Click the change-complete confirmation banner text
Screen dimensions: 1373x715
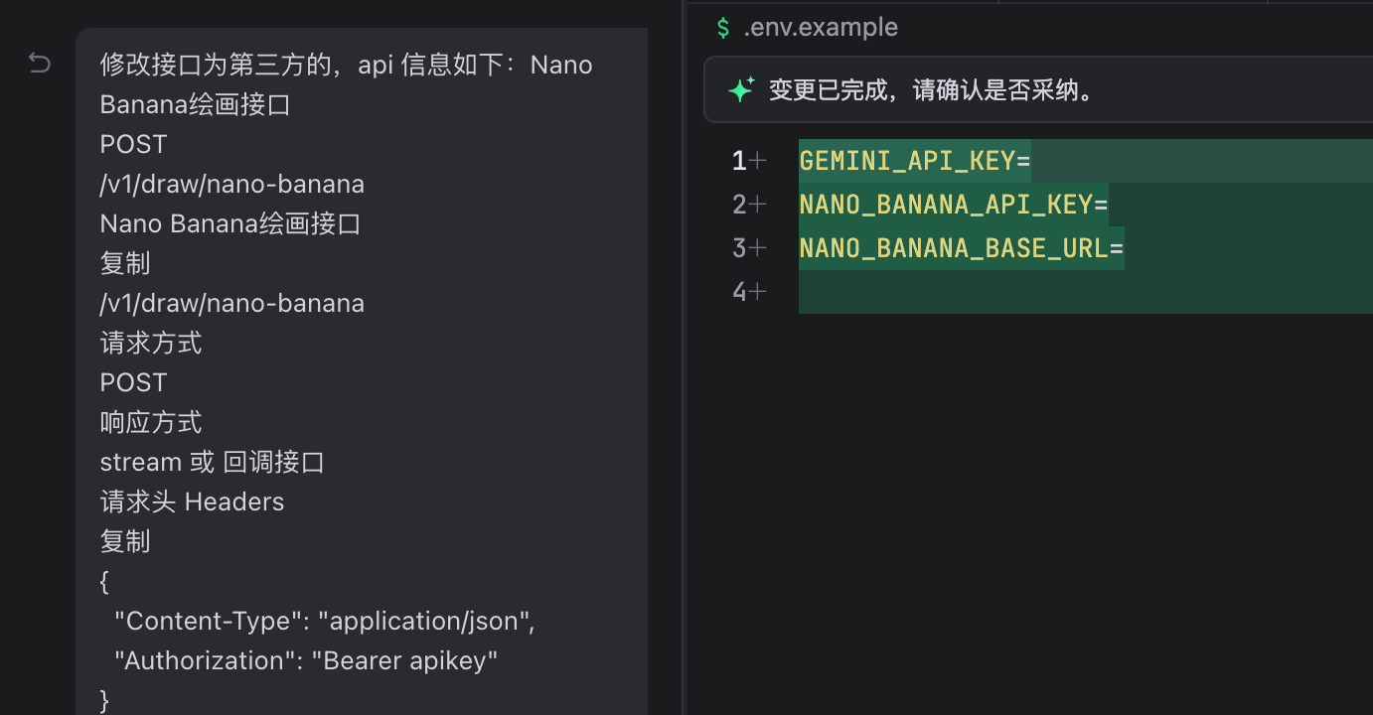click(931, 90)
